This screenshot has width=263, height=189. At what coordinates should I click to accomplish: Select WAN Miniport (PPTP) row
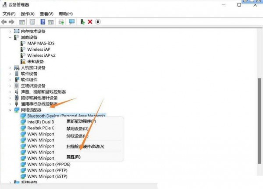pyautogui.click(x=47, y=170)
